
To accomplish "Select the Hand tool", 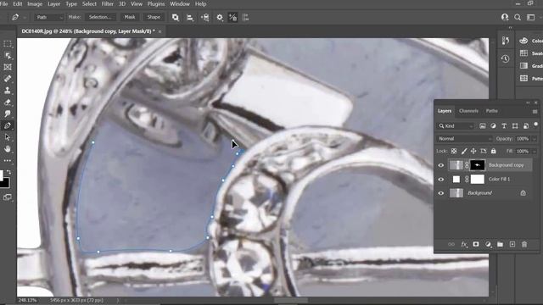I will 8,149.
